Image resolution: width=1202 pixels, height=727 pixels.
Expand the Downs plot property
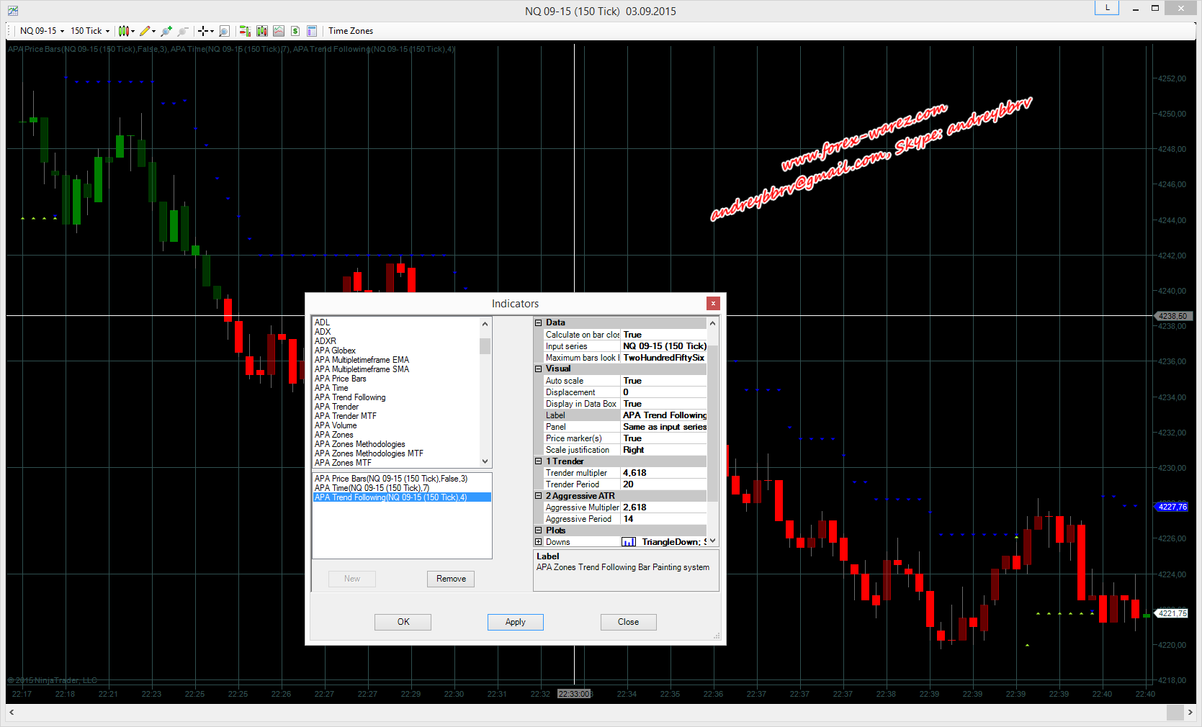point(538,542)
